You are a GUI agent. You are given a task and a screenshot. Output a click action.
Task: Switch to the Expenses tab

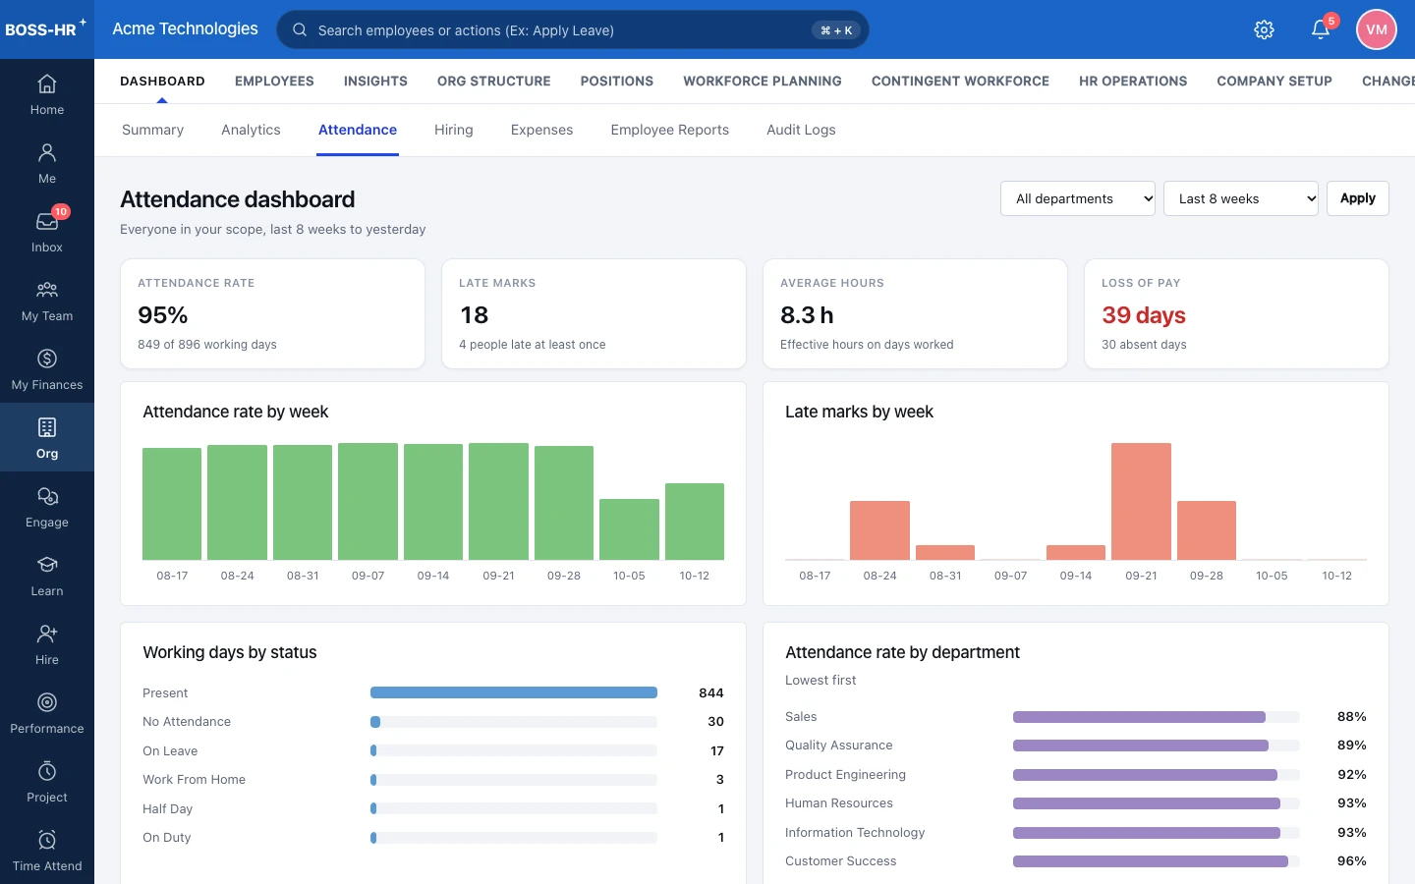pyautogui.click(x=541, y=130)
